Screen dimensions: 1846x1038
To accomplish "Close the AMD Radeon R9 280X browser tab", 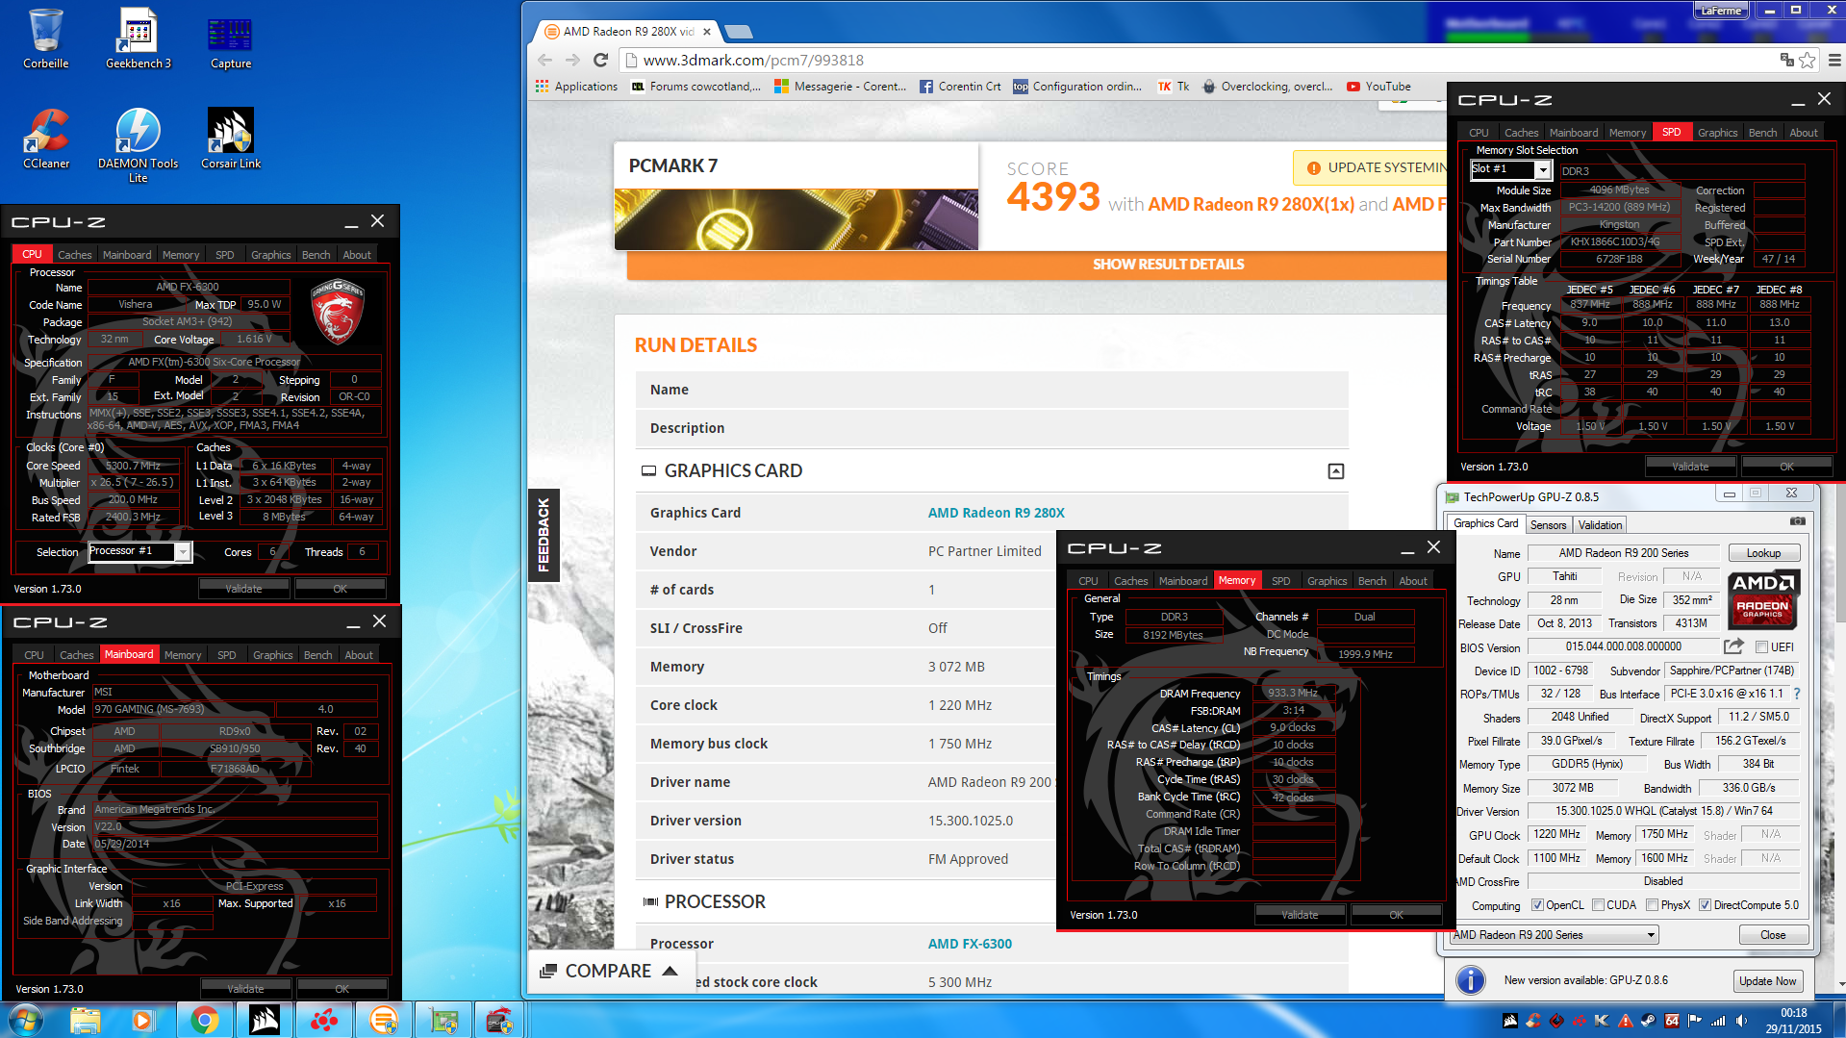I will pyautogui.click(x=708, y=31).
